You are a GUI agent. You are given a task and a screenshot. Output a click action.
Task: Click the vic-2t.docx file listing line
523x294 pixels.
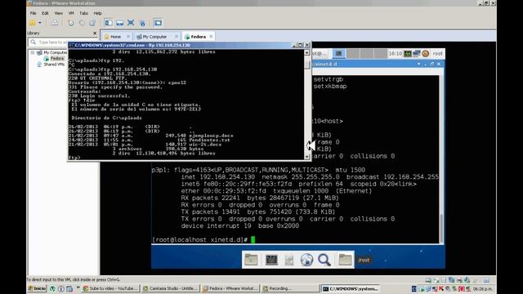(x=145, y=145)
